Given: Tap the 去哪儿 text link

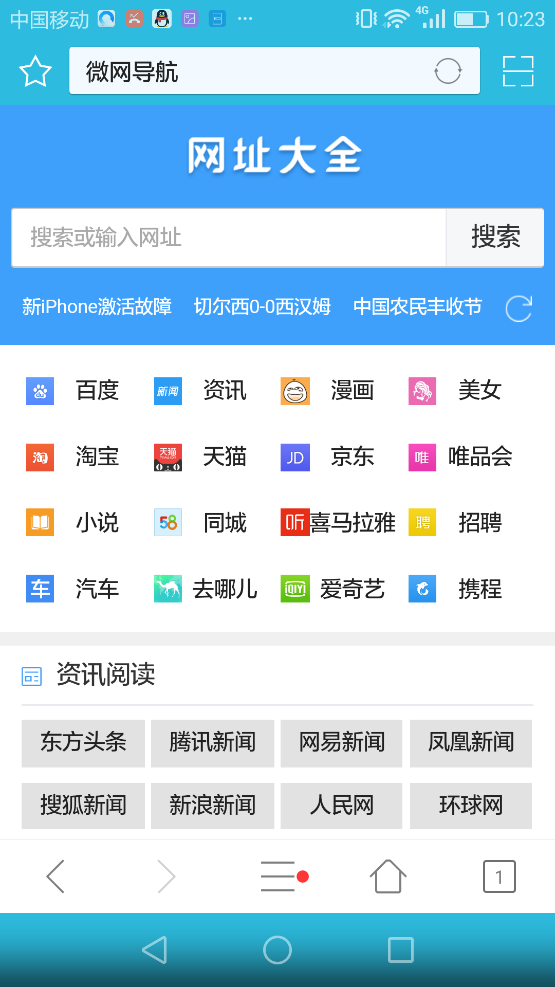Looking at the screenshot, I should [225, 589].
